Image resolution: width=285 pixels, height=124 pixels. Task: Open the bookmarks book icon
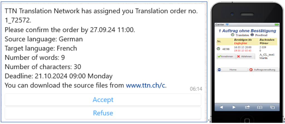coord(260,107)
